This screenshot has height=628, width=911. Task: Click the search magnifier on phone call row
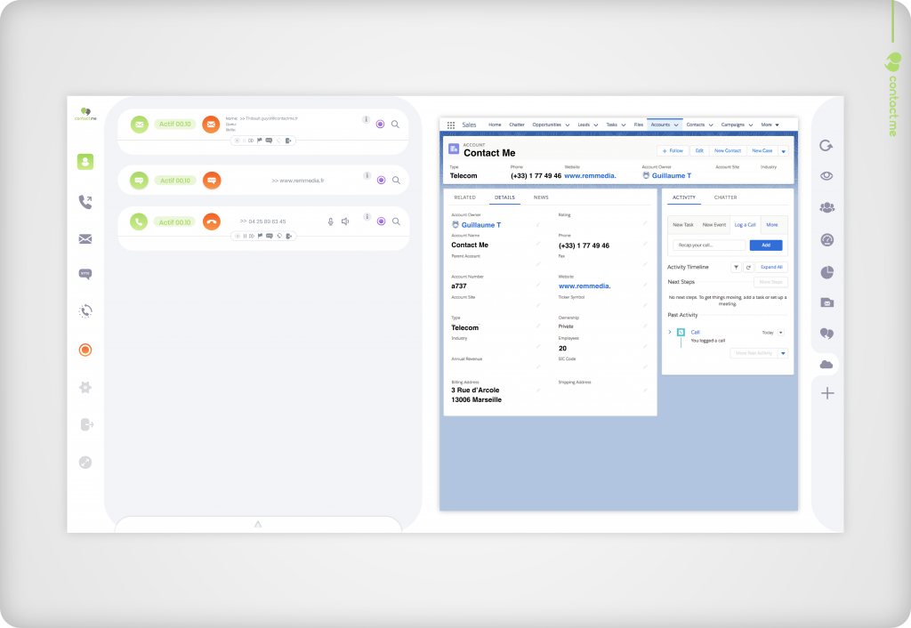click(x=396, y=221)
